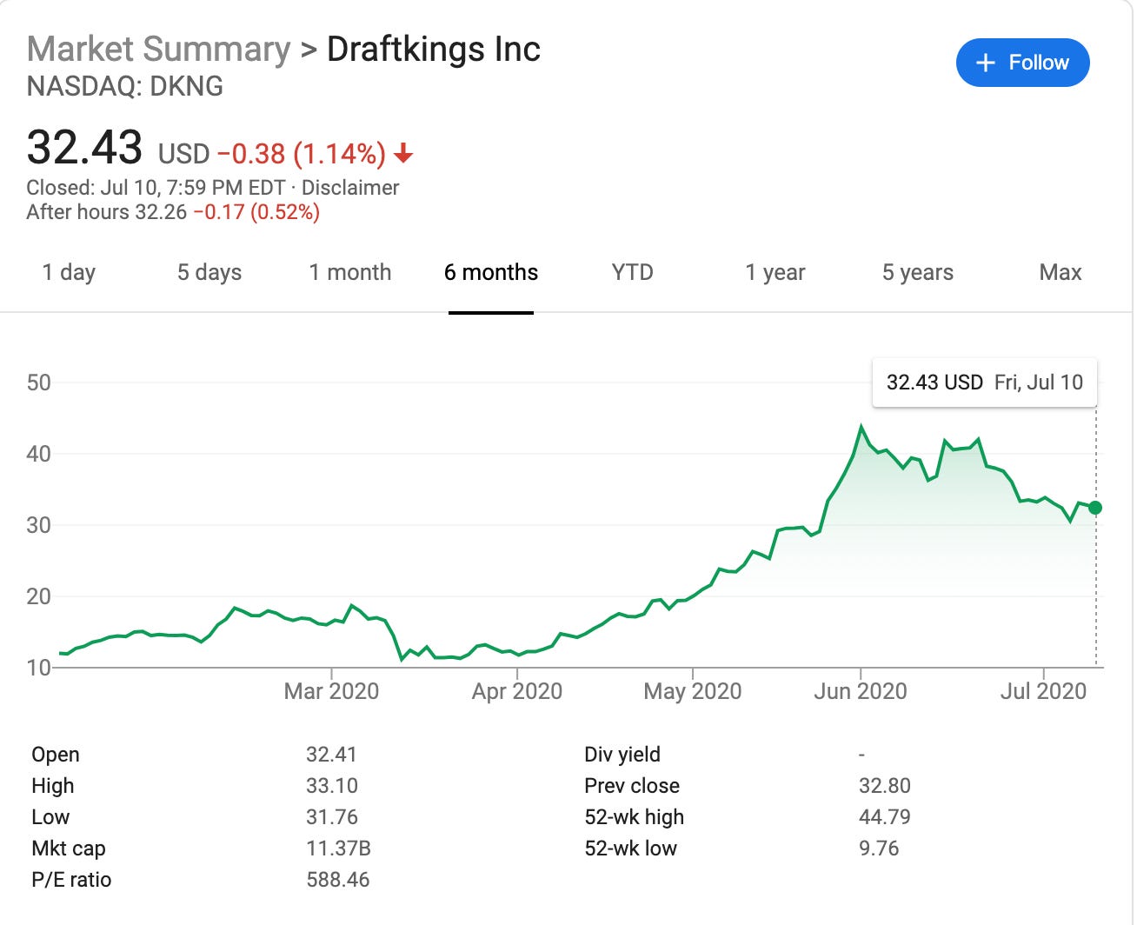Click the Mar 2020 axis label
The height and width of the screenshot is (925, 1137).
[x=331, y=691]
